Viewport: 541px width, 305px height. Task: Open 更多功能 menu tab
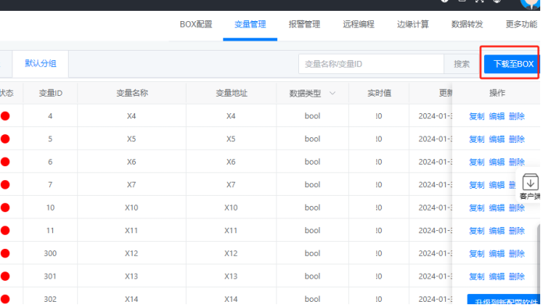521,24
